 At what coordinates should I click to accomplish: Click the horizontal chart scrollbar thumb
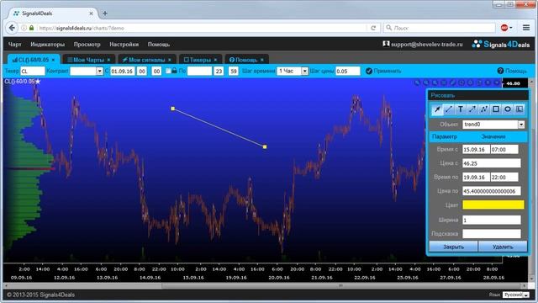click(340, 285)
